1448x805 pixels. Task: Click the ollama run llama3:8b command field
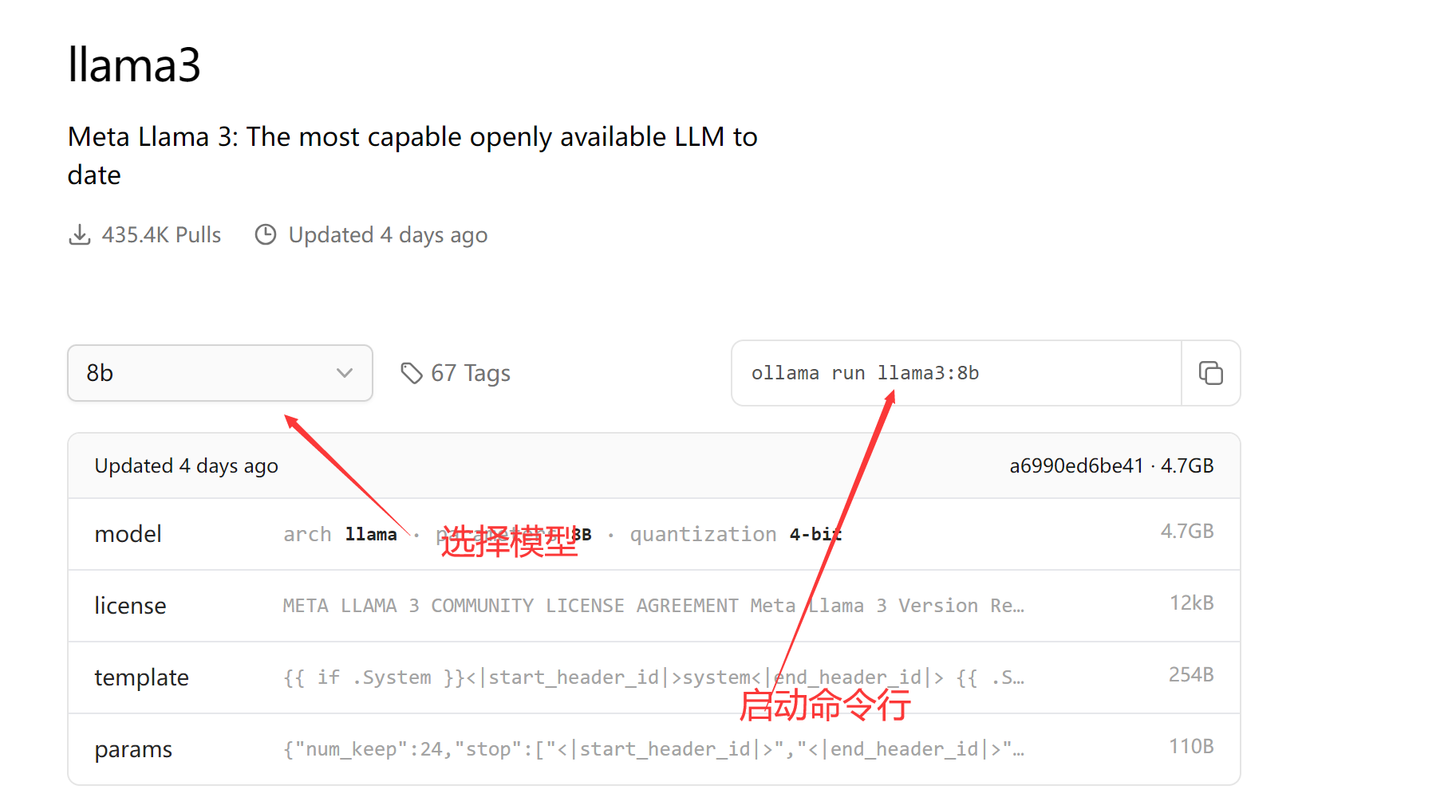pyautogui.click(x=957, y=373)
